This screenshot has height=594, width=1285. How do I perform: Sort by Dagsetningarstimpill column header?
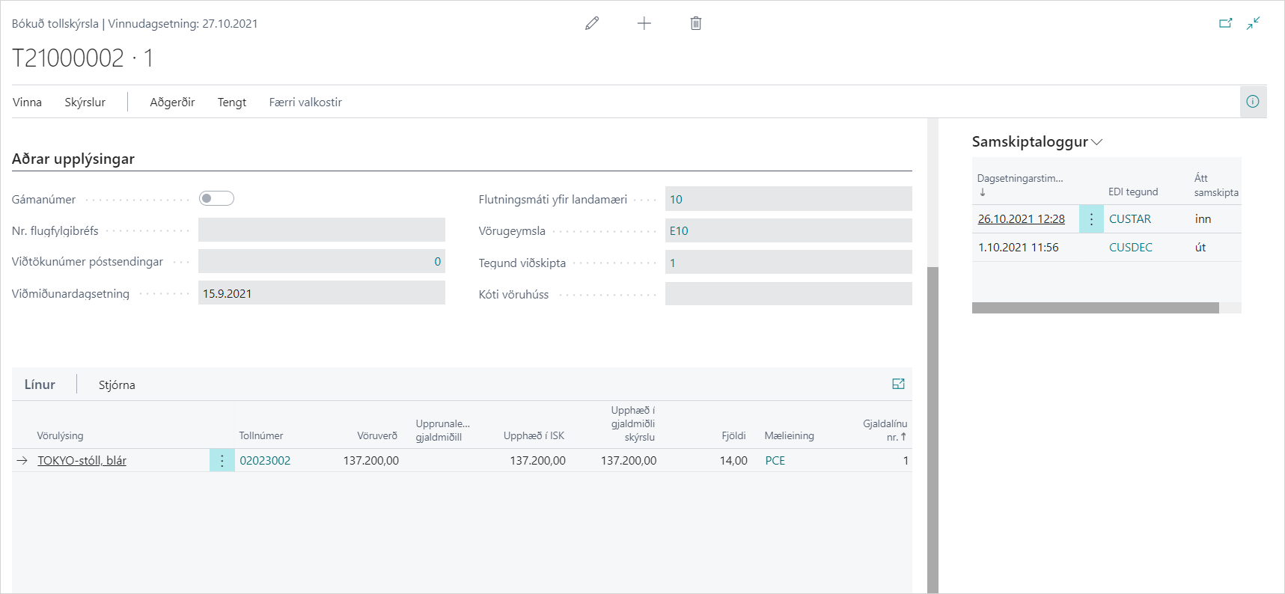(1019, 179)
